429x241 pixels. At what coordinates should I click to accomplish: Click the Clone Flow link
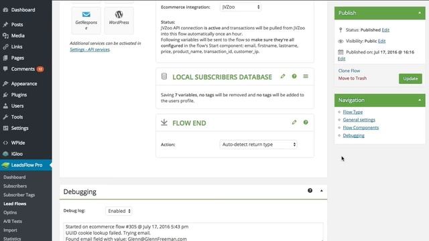349,70
